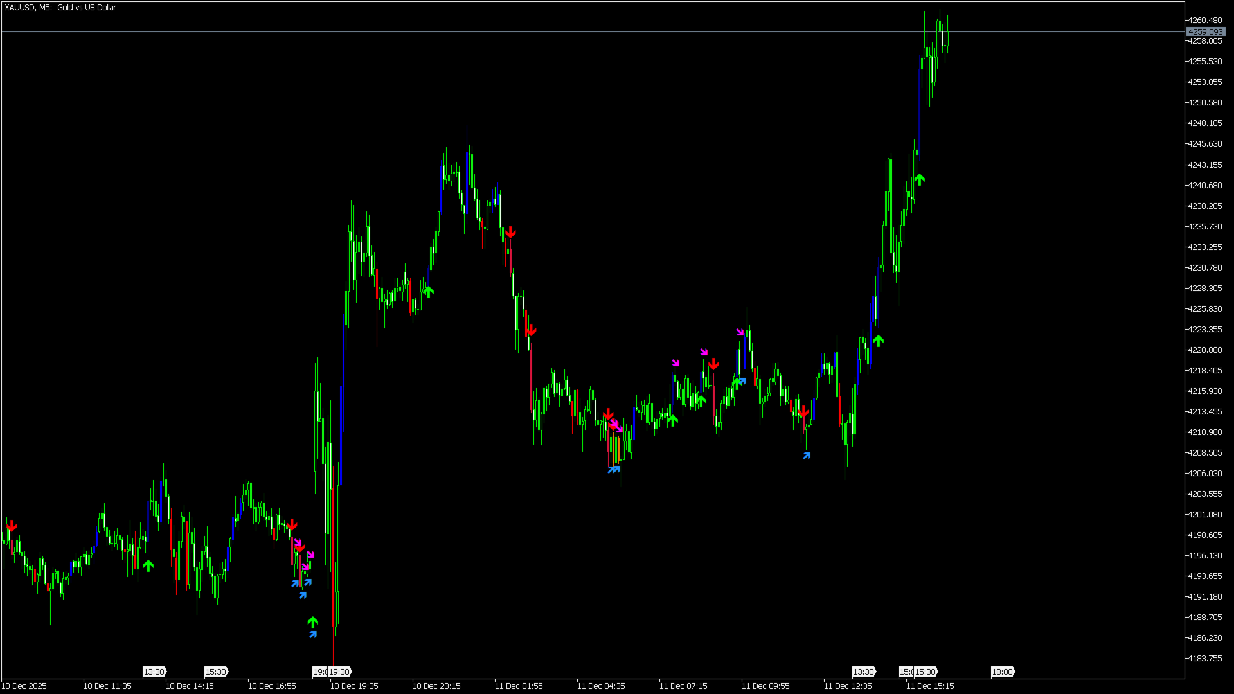Select the green up arrow near 4228 level
1234x694 pixels.
428,292
